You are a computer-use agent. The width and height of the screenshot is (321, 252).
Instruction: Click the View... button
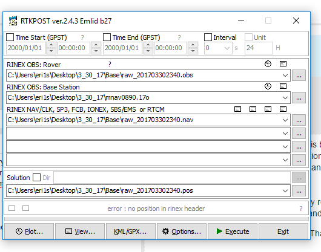point(80,231)
